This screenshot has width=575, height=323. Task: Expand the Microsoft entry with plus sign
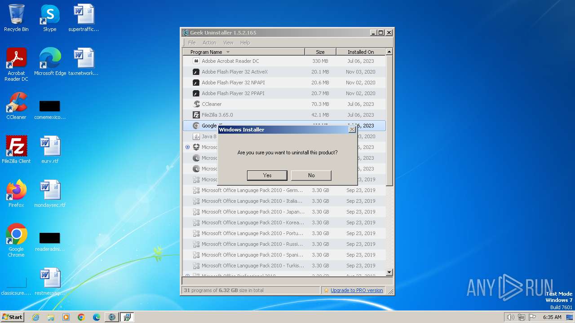pos(187,147)
